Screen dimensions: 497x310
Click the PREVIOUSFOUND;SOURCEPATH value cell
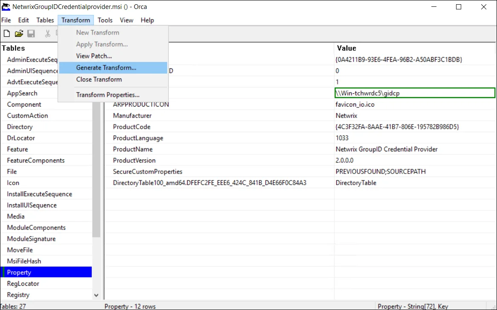pyautogui.click(x=381, y=171)
